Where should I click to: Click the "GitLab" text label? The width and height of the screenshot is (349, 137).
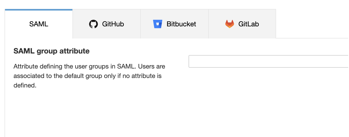pyautogui.click(x=248, y=24)
